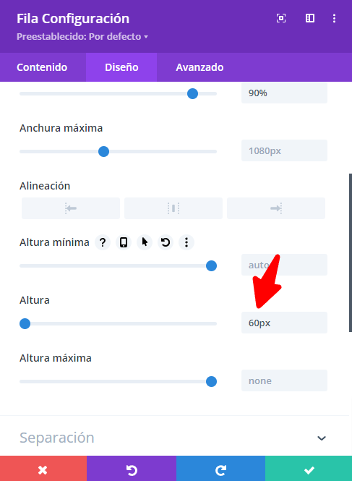Screen dimensions: 352x481
Task: Switch to the Avanzado tab
Action: (199, 67)
